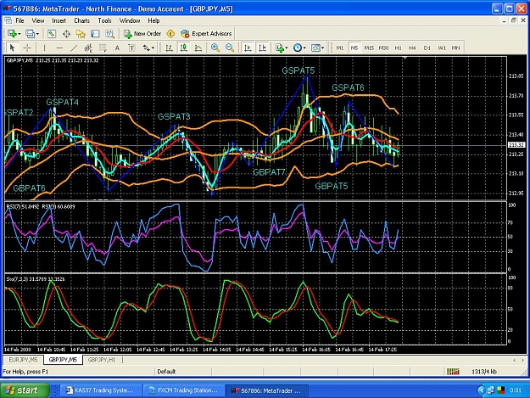Select the Text Label 'T' tool

point(131,48)
